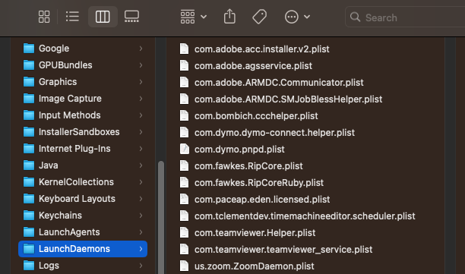Select the column view button
This screenshot has width=465, height=274.
click(103, 17)
